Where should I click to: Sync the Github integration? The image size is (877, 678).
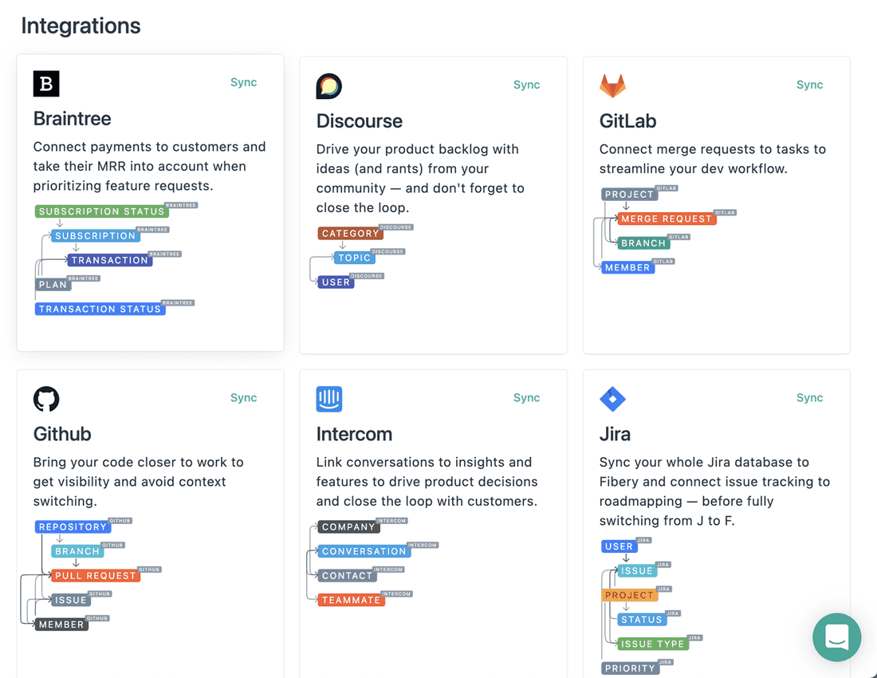(243, 397)
